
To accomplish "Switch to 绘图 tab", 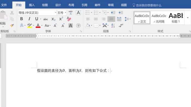I will point(45,5).
